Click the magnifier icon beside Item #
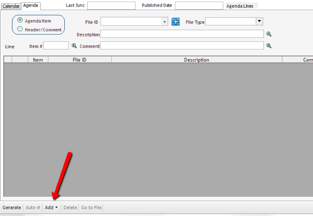 pos(74,46)
